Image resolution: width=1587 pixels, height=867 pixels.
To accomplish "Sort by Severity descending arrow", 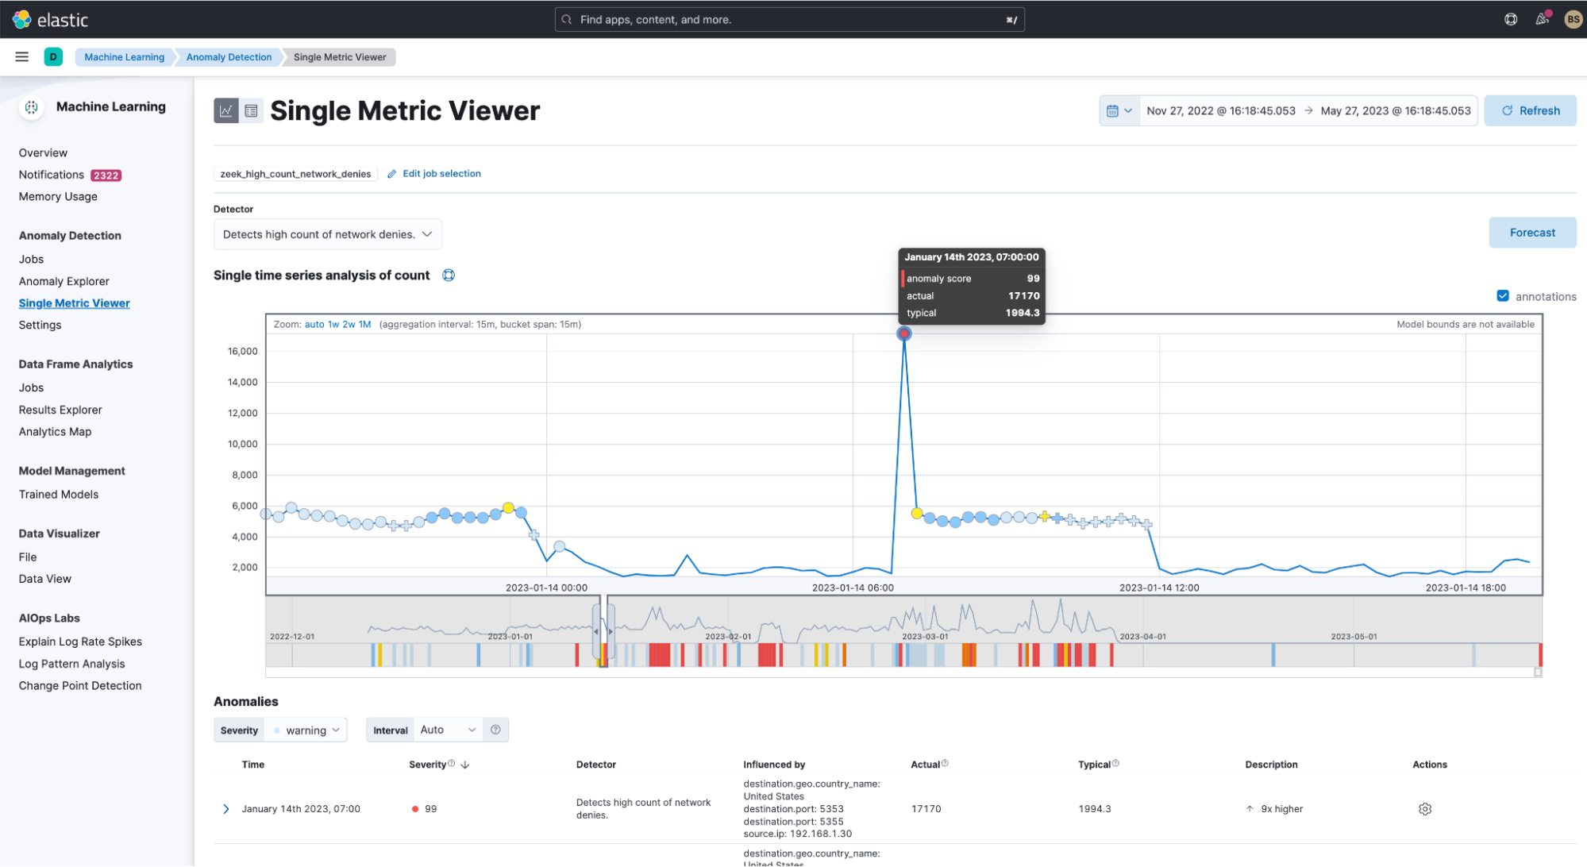I will pyautogui.click(x=465, y=765).
